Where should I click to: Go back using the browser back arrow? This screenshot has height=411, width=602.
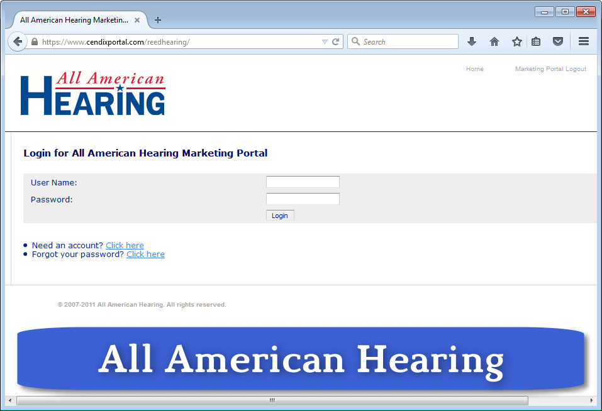tap(17, 41)
